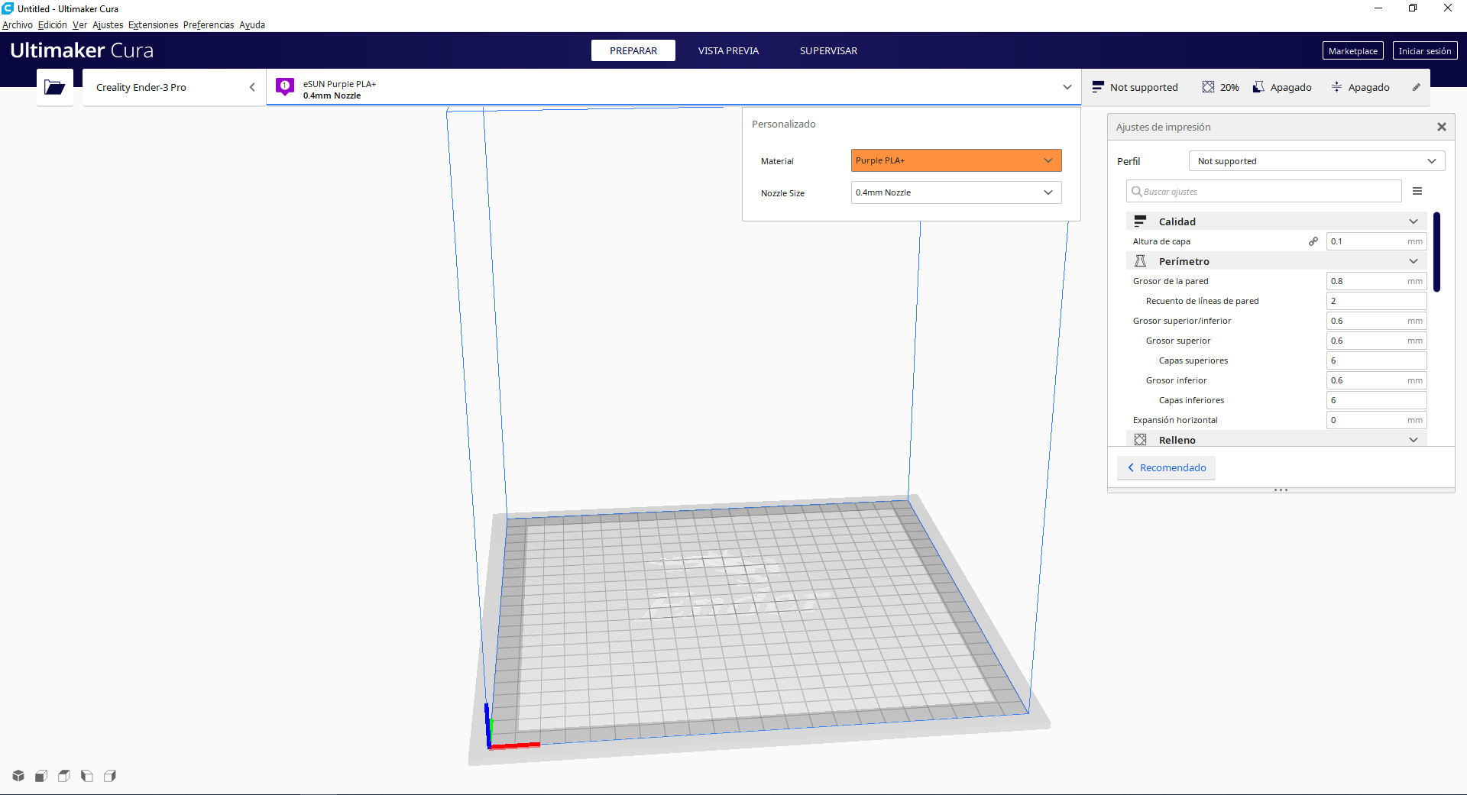Image resolution: width=1467 pixels, height=795 pixels.
Task: Click the Calidad category icon
Action: (1140, 221)
